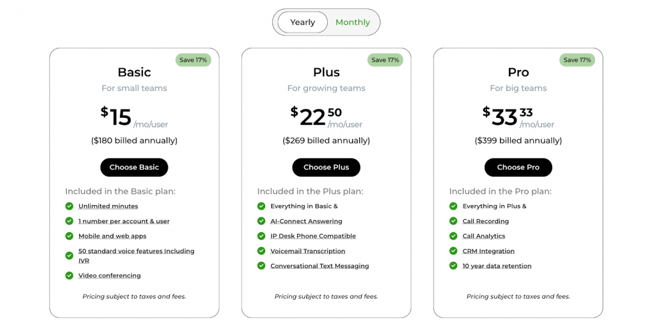This screenshot has height=332, width=653.
Task: Click the checkmark icon beside AI-Connect Answering
Action: coord(261,221)
